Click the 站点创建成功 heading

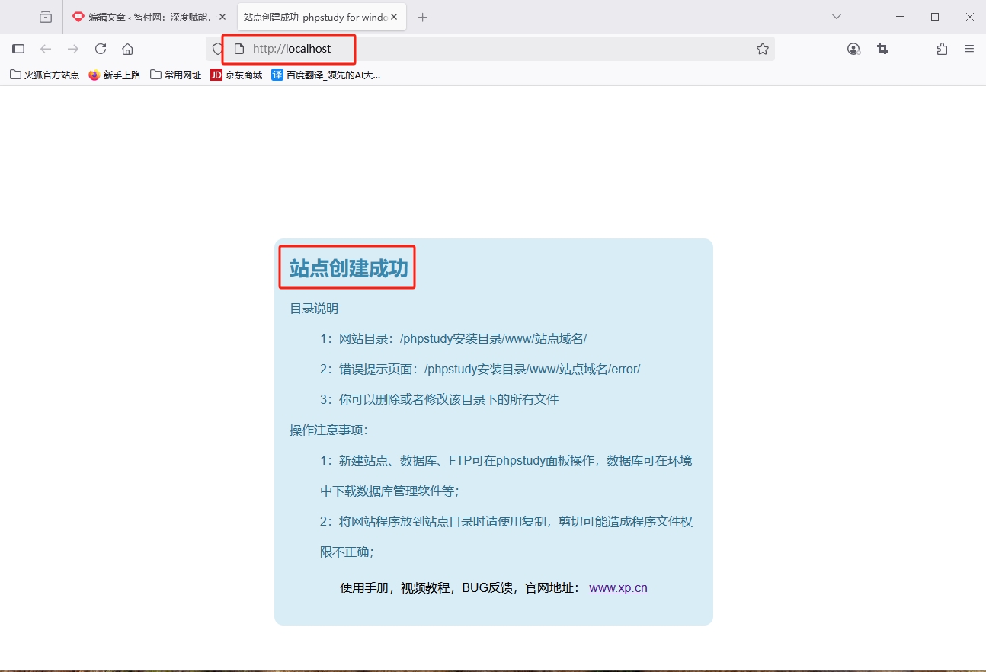349,268
